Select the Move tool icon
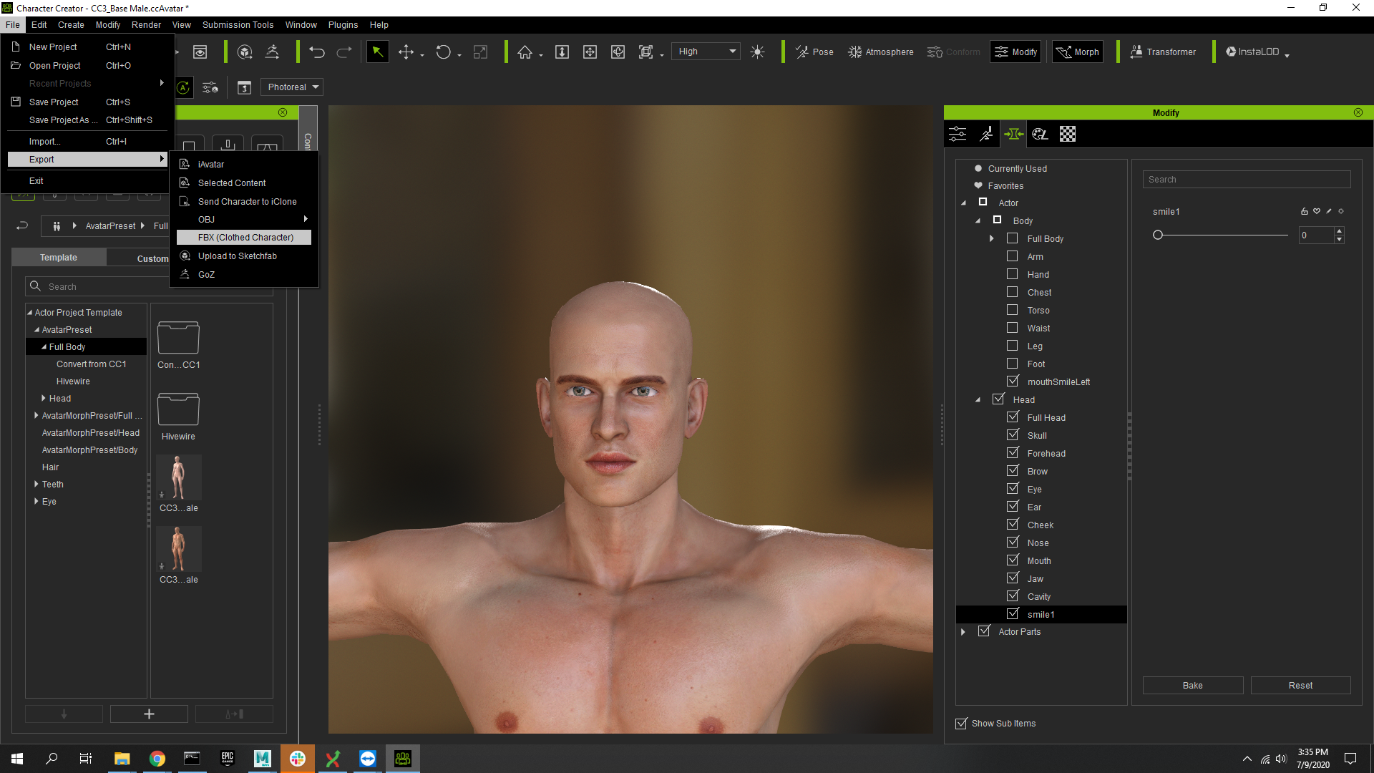1374x773 pixels. point(406,52)
